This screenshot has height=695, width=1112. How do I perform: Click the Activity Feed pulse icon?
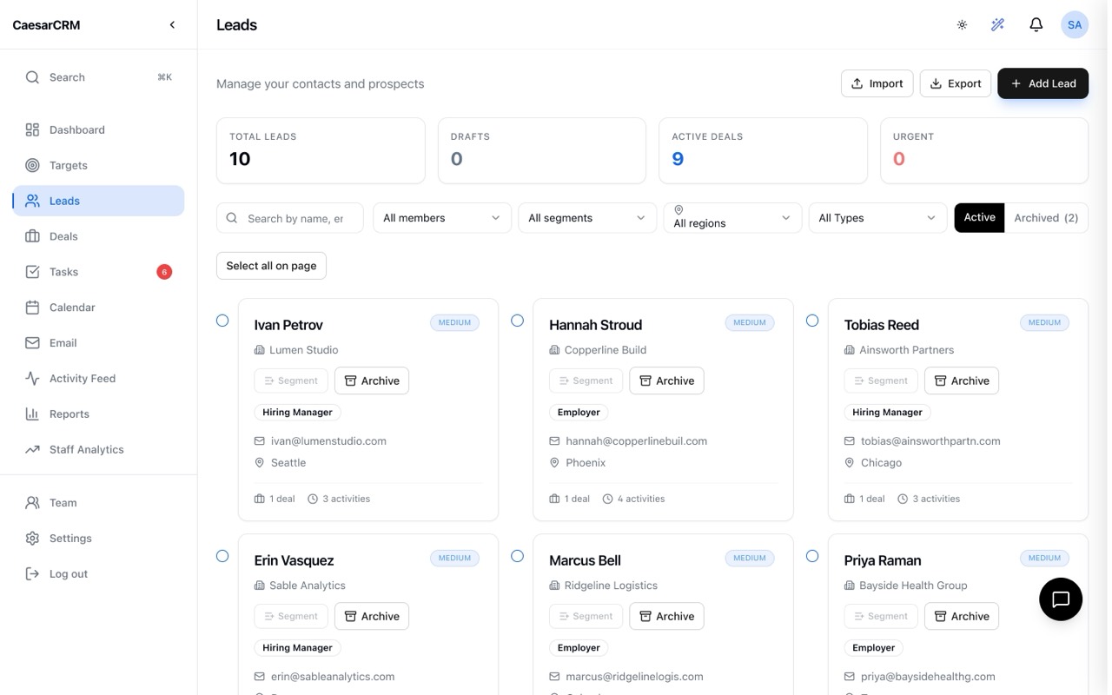tap(32, 379)
